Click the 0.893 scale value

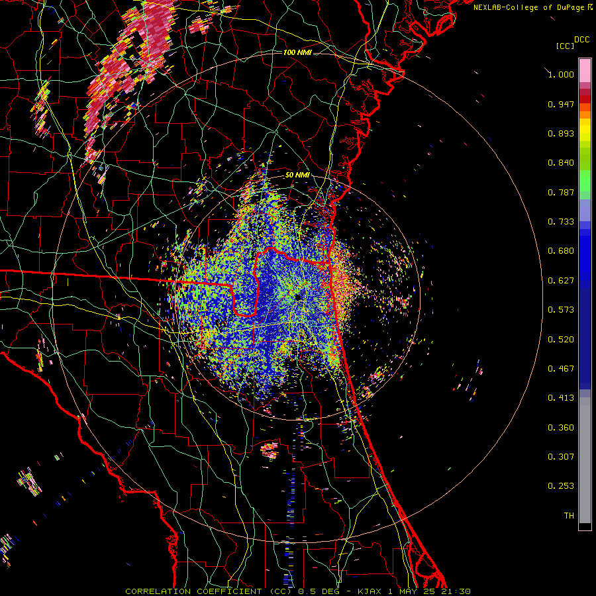561,133
